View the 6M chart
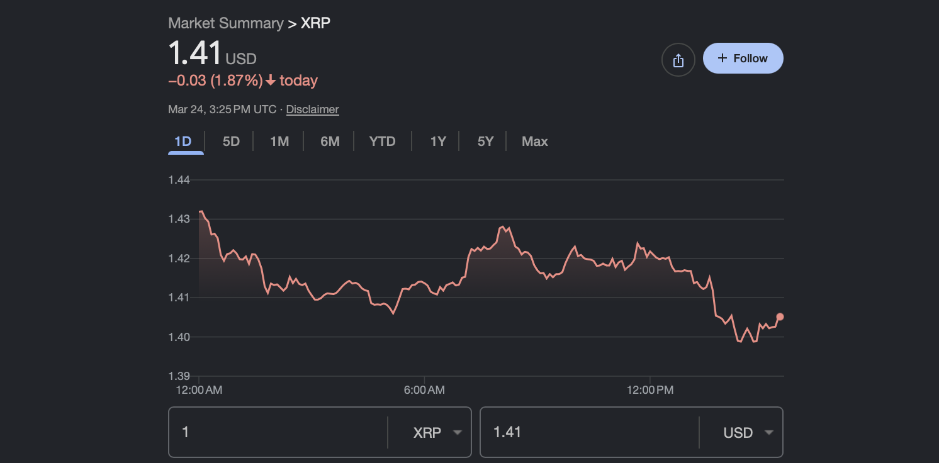Image resolution: width=939 pixels, height=463 pixels. tap(329, 141)
